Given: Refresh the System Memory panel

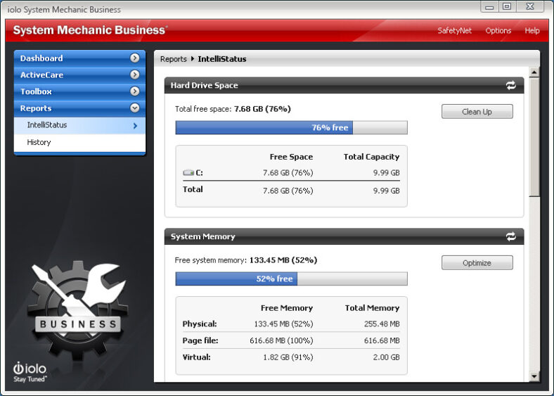Looking at the screenshot, I should [510, 236].
